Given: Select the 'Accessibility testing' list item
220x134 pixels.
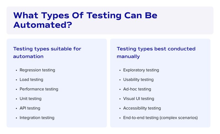Looking at the screenshot, I should pyautogui.click(x=142, y=108).
